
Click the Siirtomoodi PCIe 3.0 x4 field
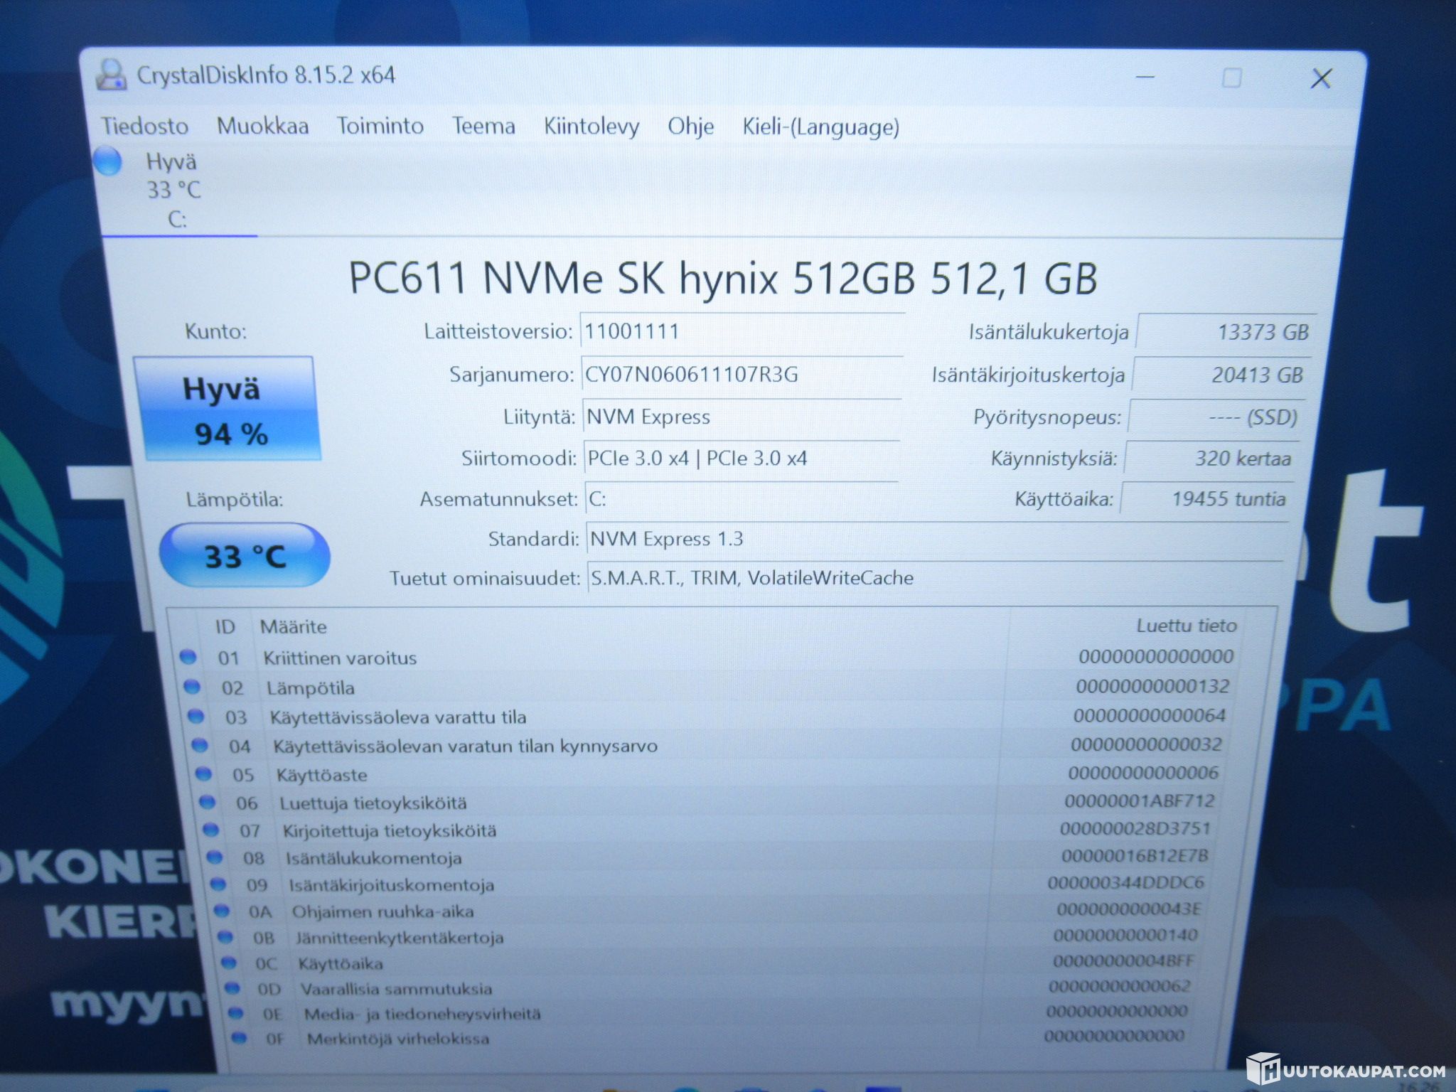point(742,458)
